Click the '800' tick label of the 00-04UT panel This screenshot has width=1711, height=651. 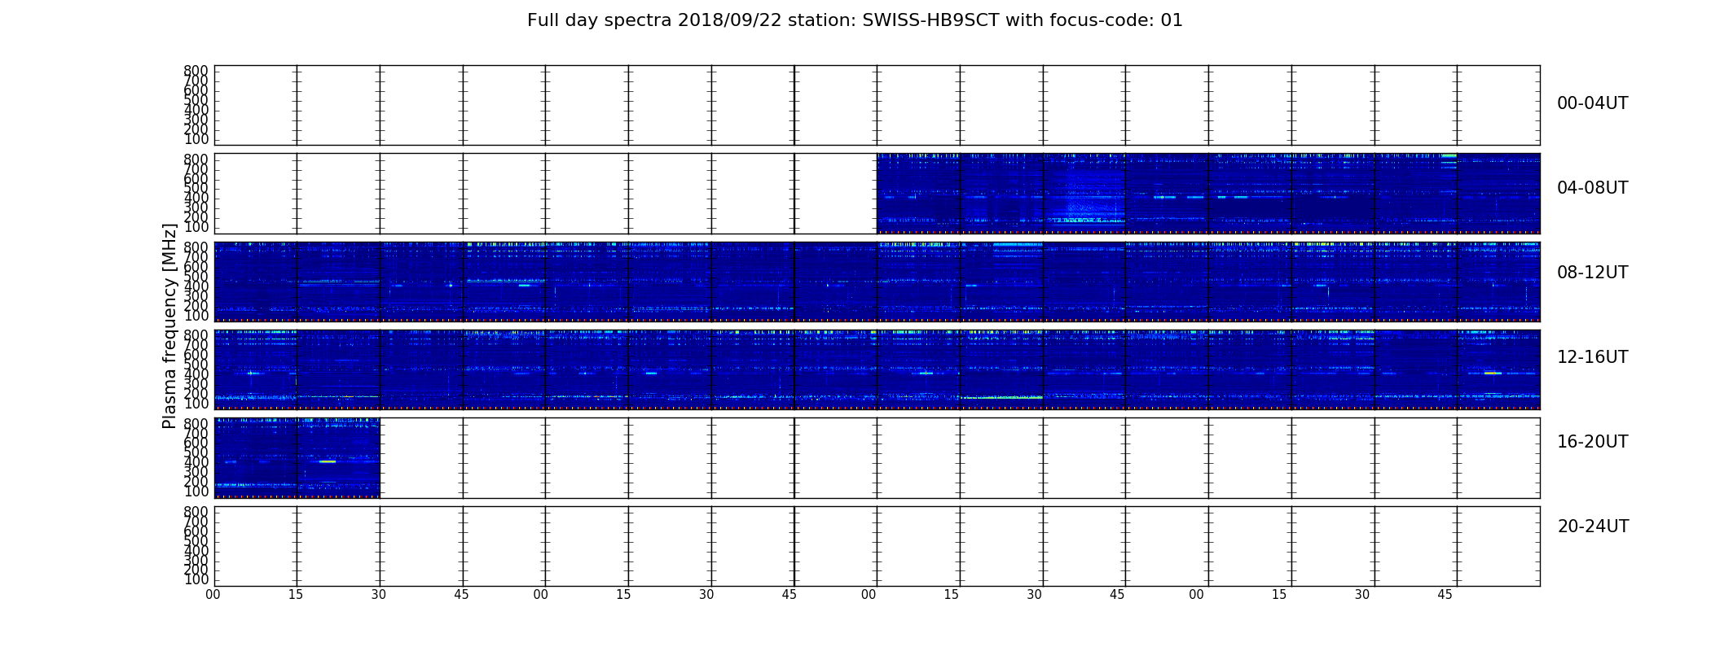tap(196, 72)
